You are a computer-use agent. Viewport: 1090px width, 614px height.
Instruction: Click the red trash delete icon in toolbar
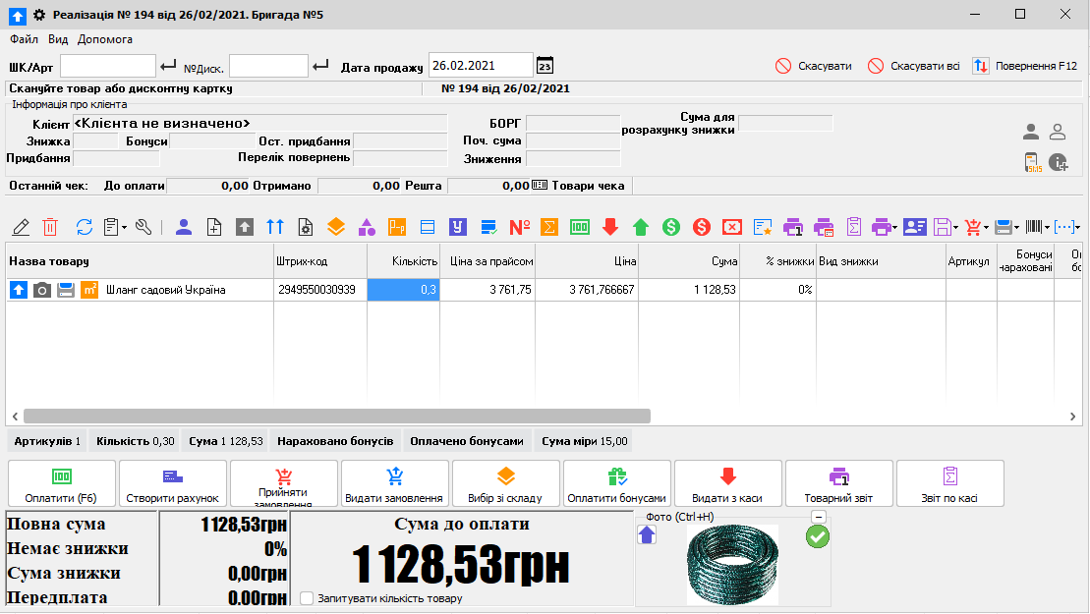tap(50, 227)
